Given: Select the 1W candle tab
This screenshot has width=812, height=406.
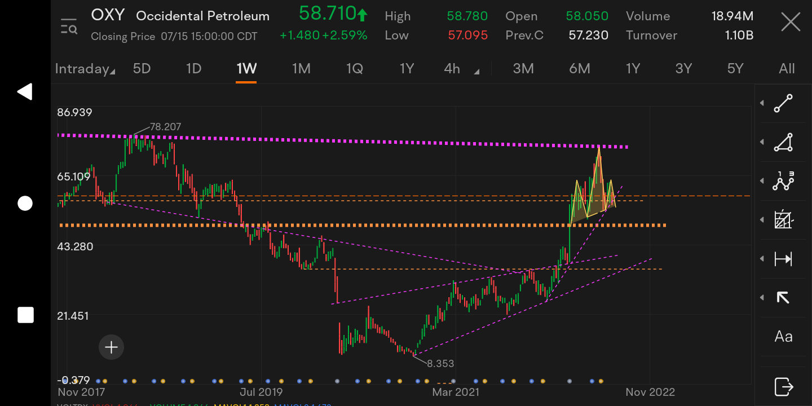Looking at the screenshot, I should (x=246, y=69).
